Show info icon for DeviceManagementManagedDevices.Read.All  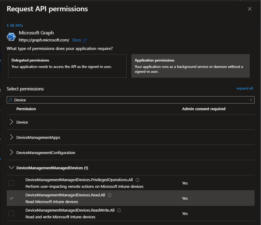[110, 195]
